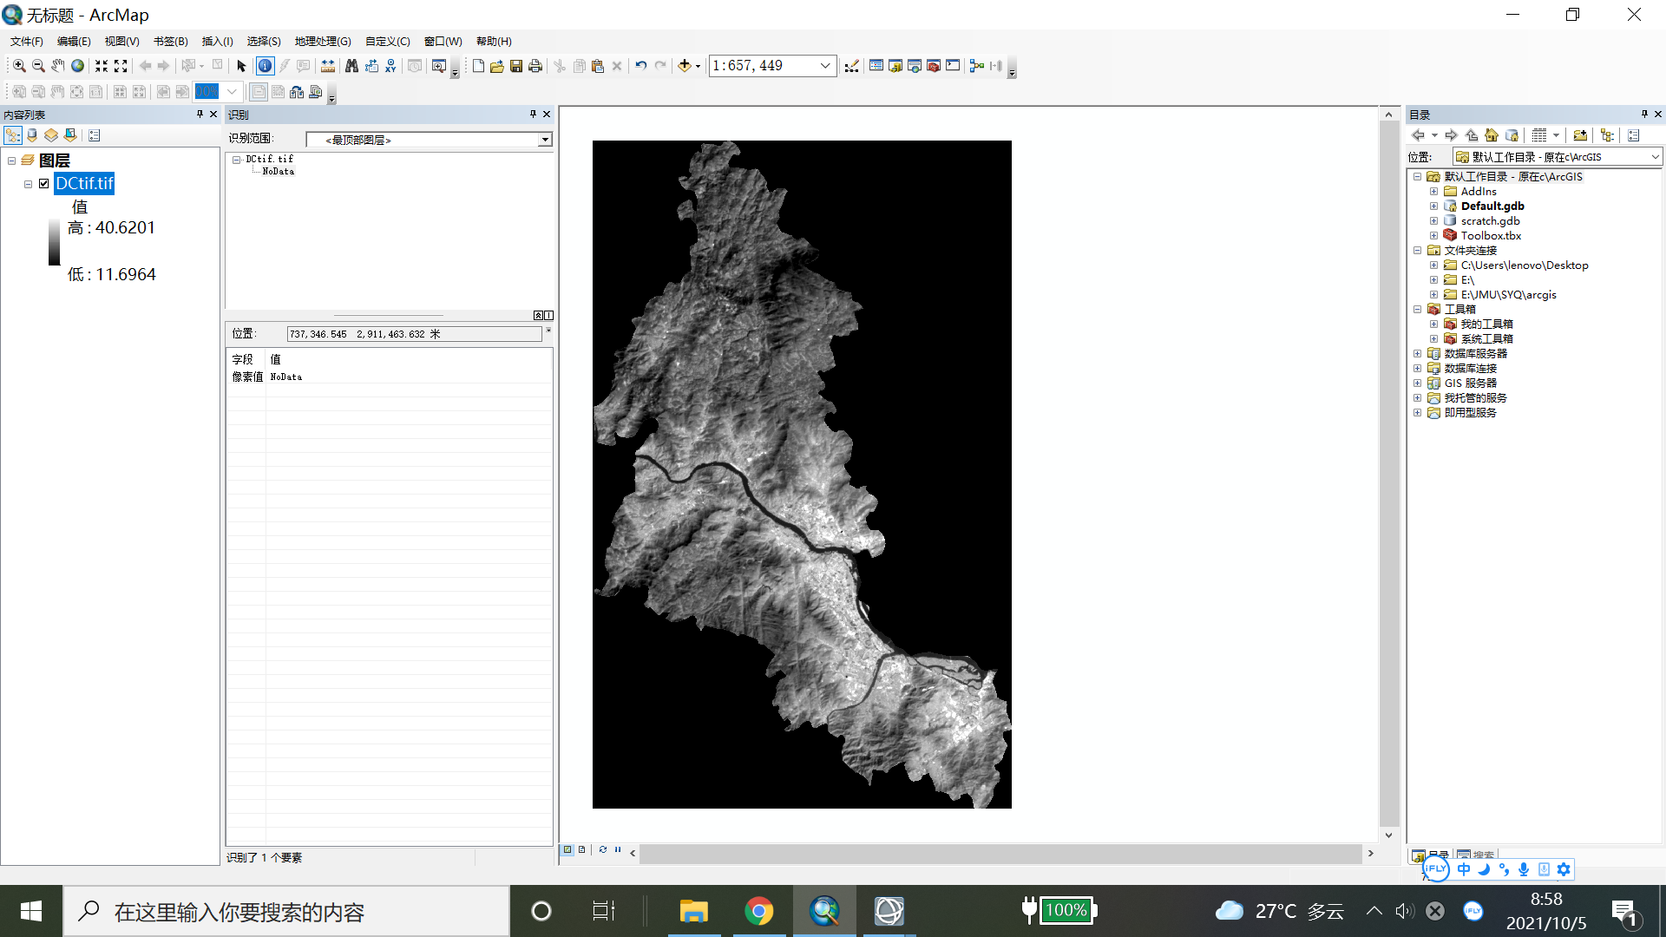Viewport: 1666px width, 937px height.
Task: Open the 书签(B) menu
Action: 170,41
